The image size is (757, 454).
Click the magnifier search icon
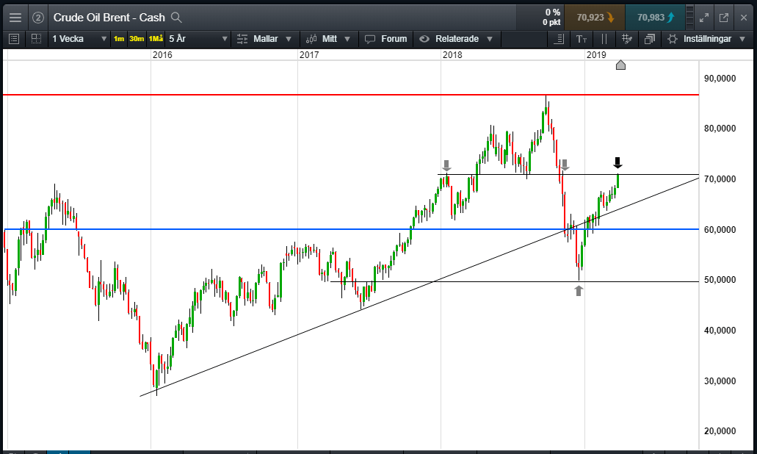(x=176, y=18)
